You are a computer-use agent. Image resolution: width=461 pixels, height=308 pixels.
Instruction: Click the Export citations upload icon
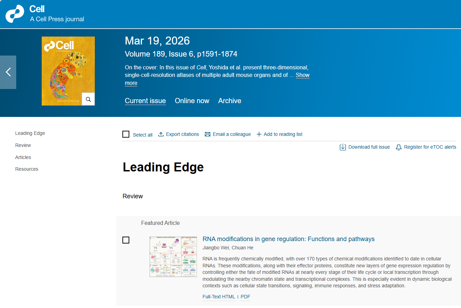[161, 134]
